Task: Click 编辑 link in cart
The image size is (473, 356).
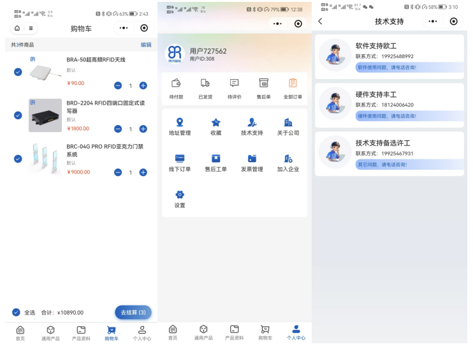Action: pyautogui.click(x=146, y=45)
